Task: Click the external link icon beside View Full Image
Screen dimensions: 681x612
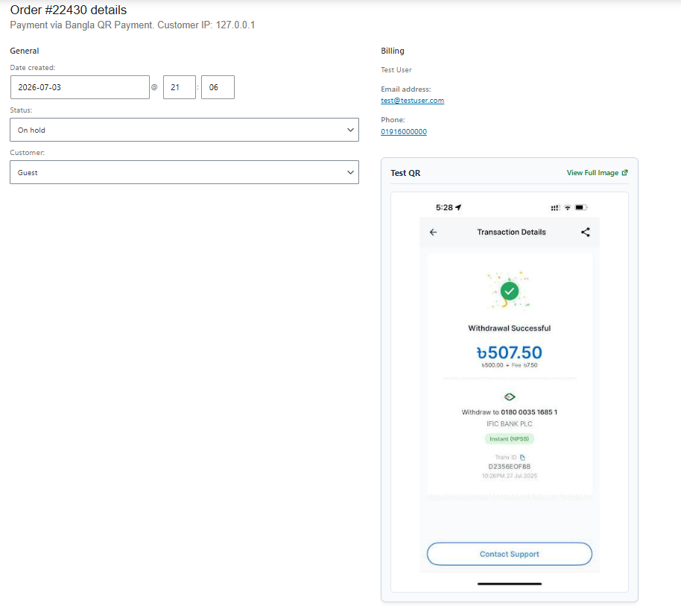Action: coord(624,172)
